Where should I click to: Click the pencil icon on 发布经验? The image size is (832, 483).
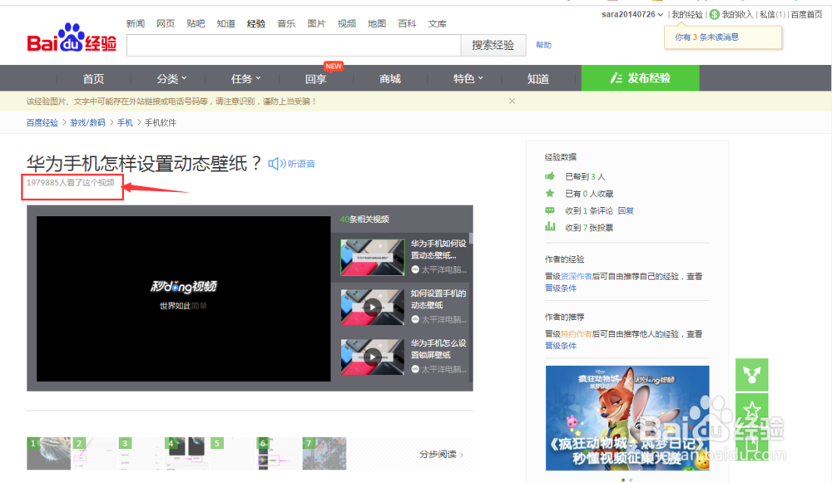click(x=616, y=78)
